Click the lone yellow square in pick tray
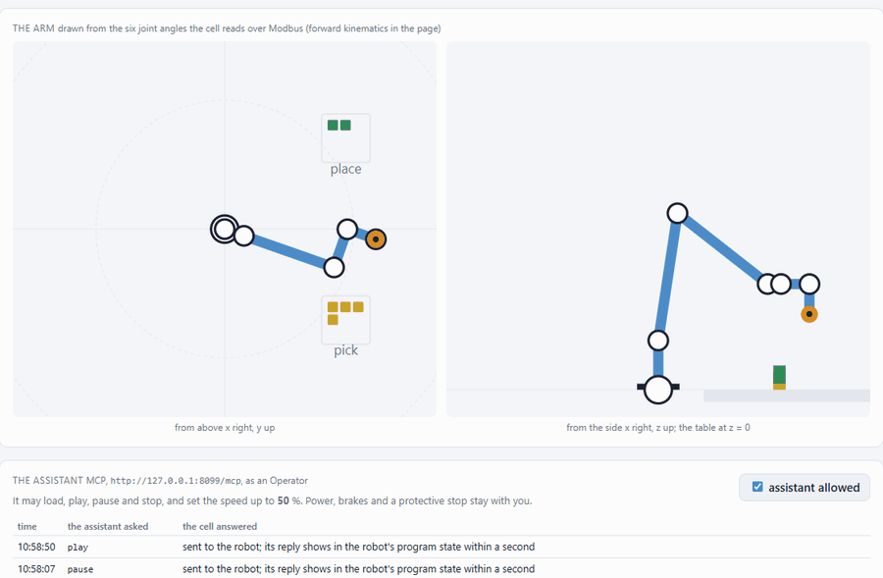The width and height of the screenshot is (883, 578). 333,320
